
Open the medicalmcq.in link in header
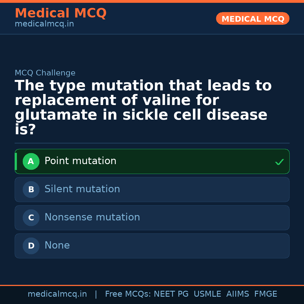point(44,24)
